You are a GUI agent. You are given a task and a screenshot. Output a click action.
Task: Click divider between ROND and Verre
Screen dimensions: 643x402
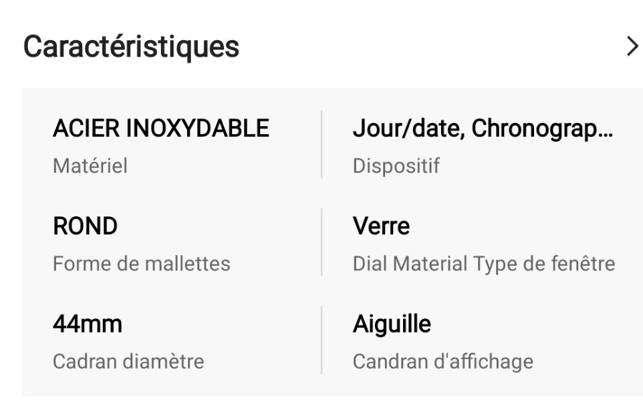(x=321, y=242)
